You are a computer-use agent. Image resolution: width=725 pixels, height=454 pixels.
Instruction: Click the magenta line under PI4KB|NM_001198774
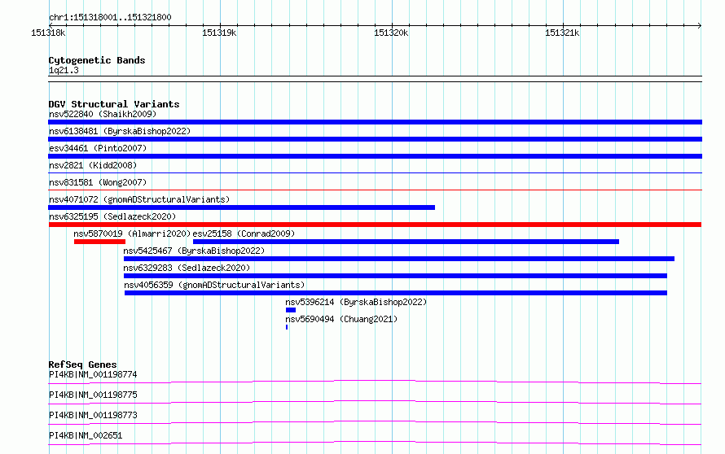375,382
